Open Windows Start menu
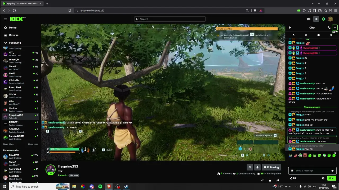339x190 pixels. (x=5, y=187)
